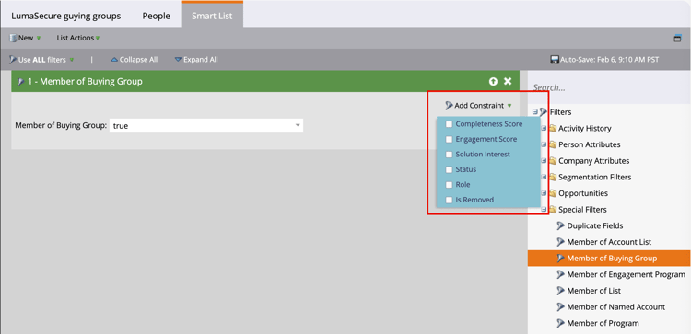Viewport: 691px width, 334px height.
Task: Select the Smart List tab
Action: (x=212, y=16)
